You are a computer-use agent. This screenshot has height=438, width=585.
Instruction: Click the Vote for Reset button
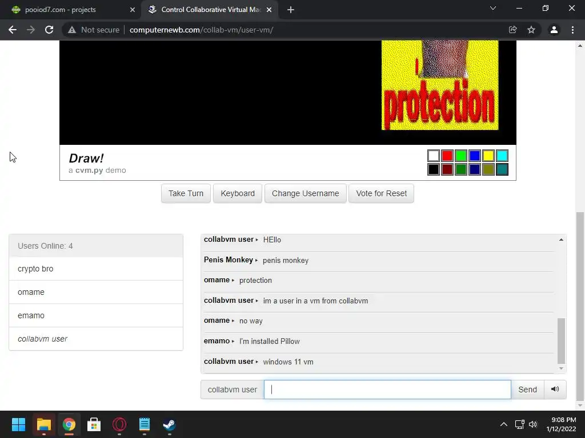[x=381, y=193]
